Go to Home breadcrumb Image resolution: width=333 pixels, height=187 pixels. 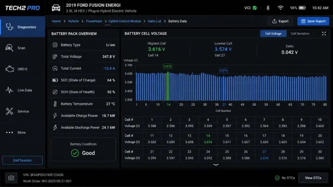click(x=56, y=21)
